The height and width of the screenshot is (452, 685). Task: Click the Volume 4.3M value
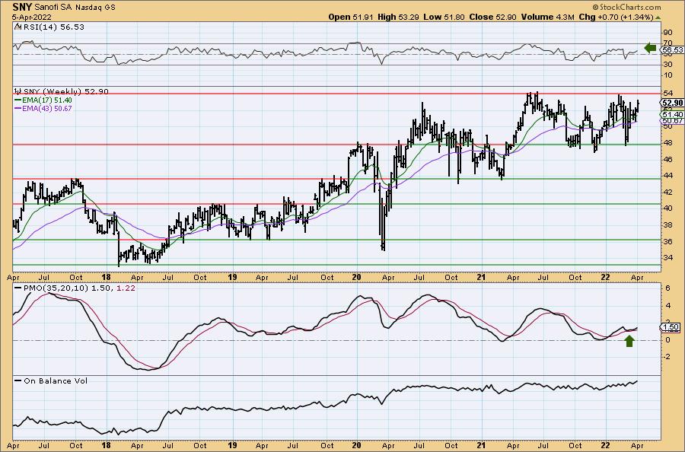[549, 17]
